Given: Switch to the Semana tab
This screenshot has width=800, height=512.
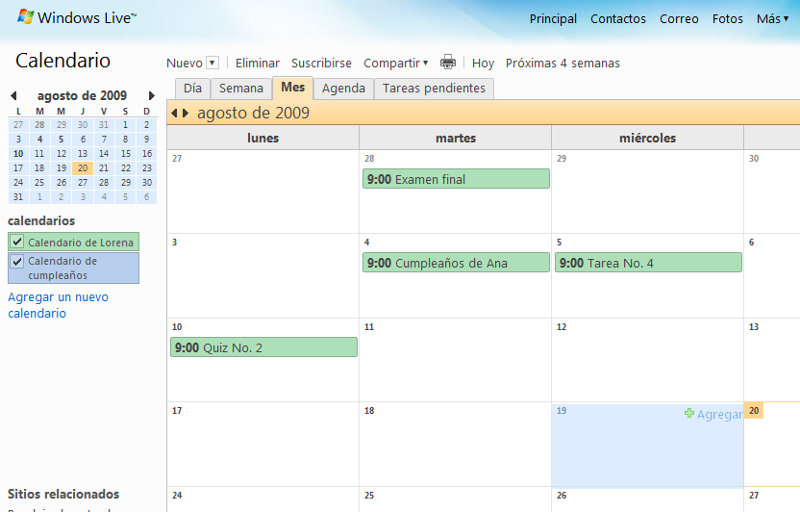Looking at the screenshot, I should click(240, 89).
